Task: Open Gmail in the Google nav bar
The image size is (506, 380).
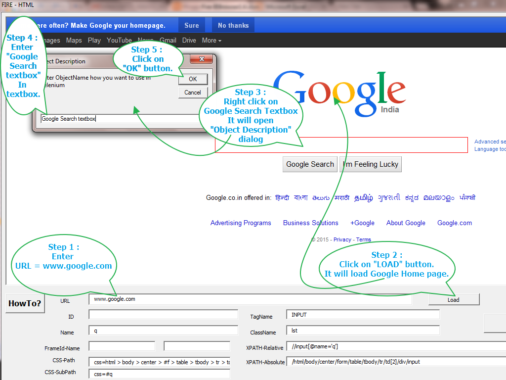Action: [168, 41]
